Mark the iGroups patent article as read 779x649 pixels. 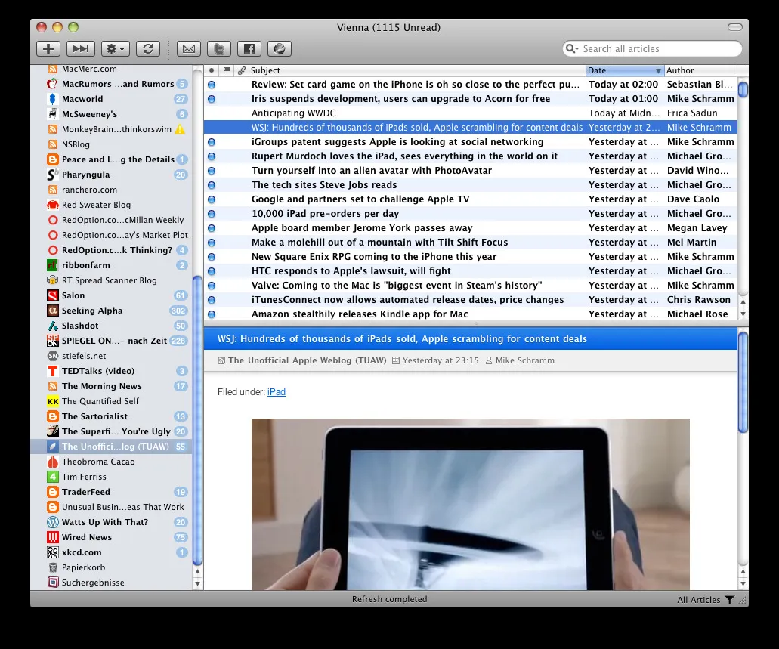(212, 141)
